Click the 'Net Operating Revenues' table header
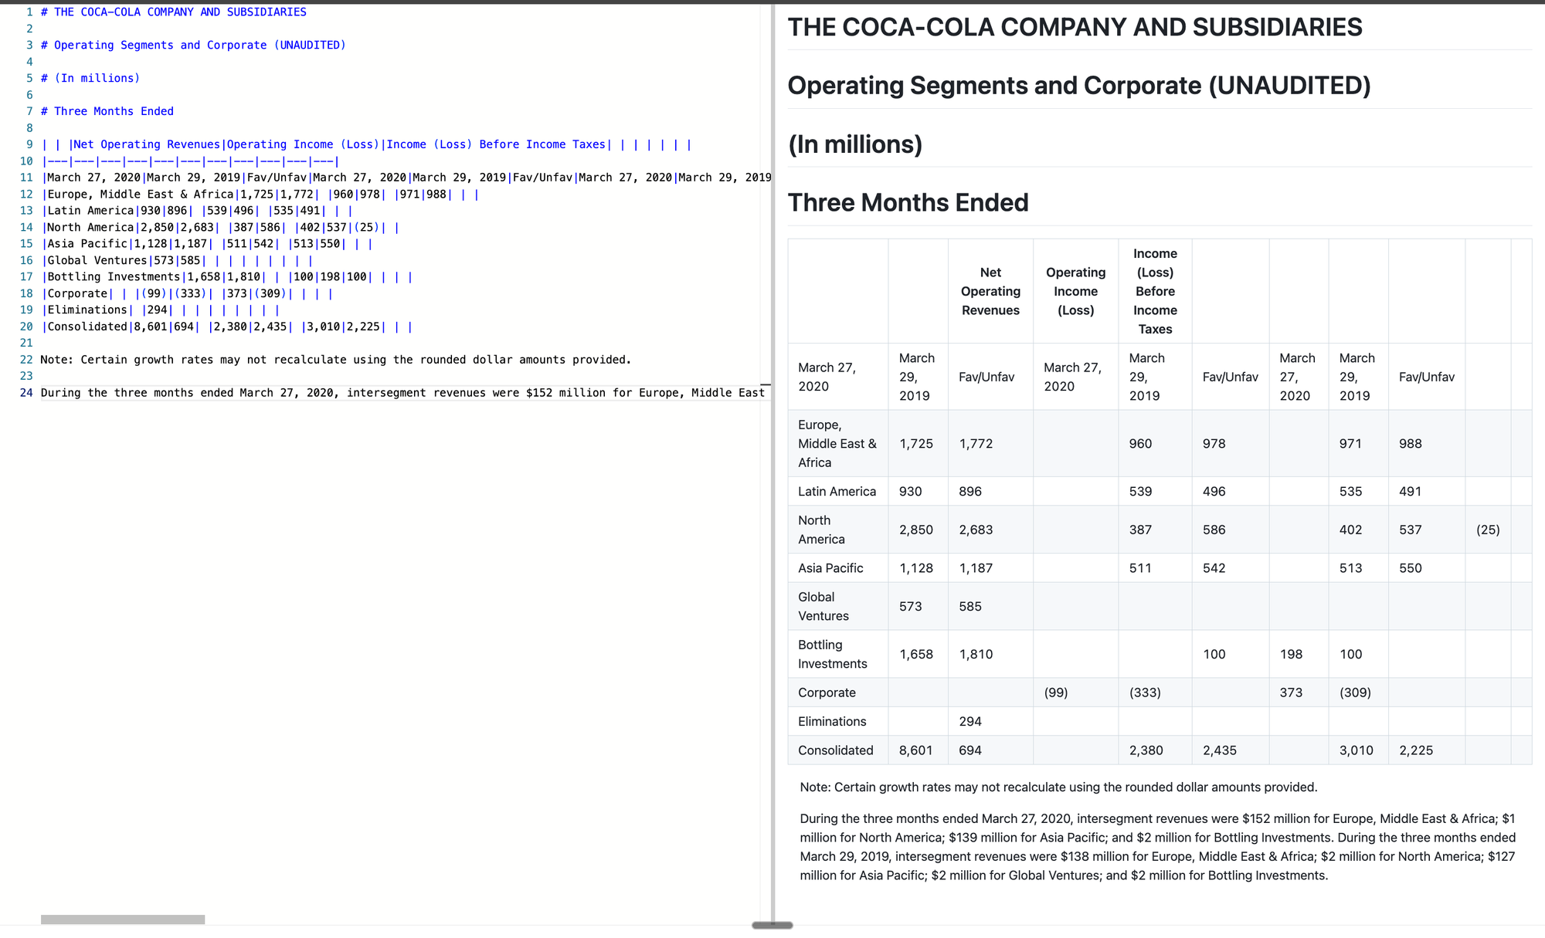1545x938 pixels. (x=990, y=291)
